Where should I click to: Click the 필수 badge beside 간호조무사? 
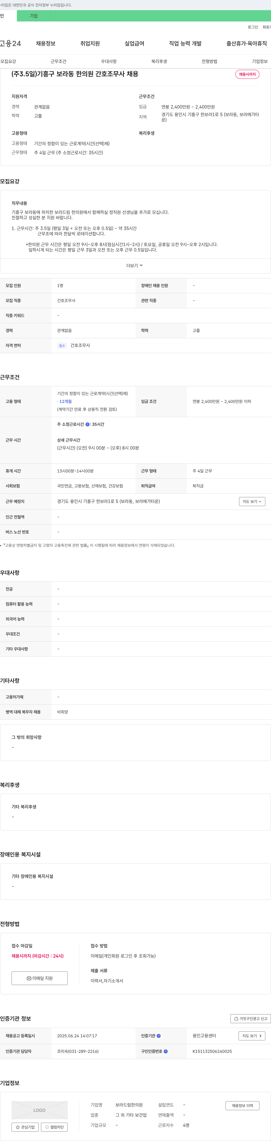[62, 346]
